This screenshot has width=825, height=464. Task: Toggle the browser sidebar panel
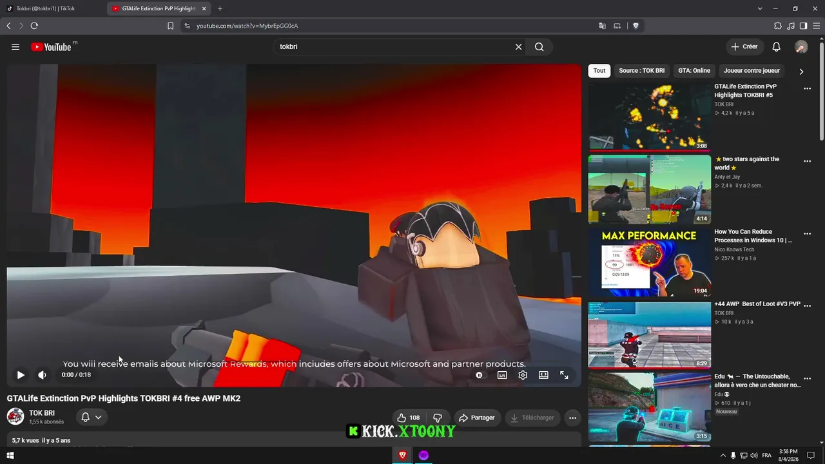803,26
